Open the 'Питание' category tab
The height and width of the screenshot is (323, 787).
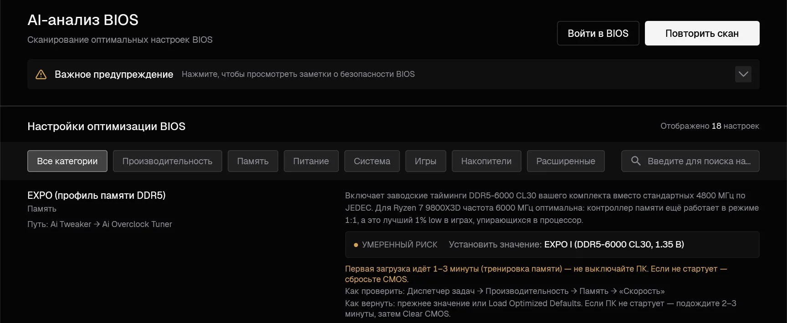tap(311, 161)
